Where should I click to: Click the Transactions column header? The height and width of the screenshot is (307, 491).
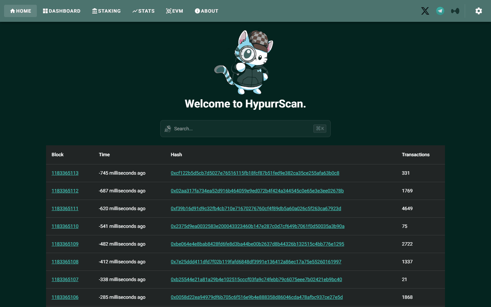click(x=416, y=155)
